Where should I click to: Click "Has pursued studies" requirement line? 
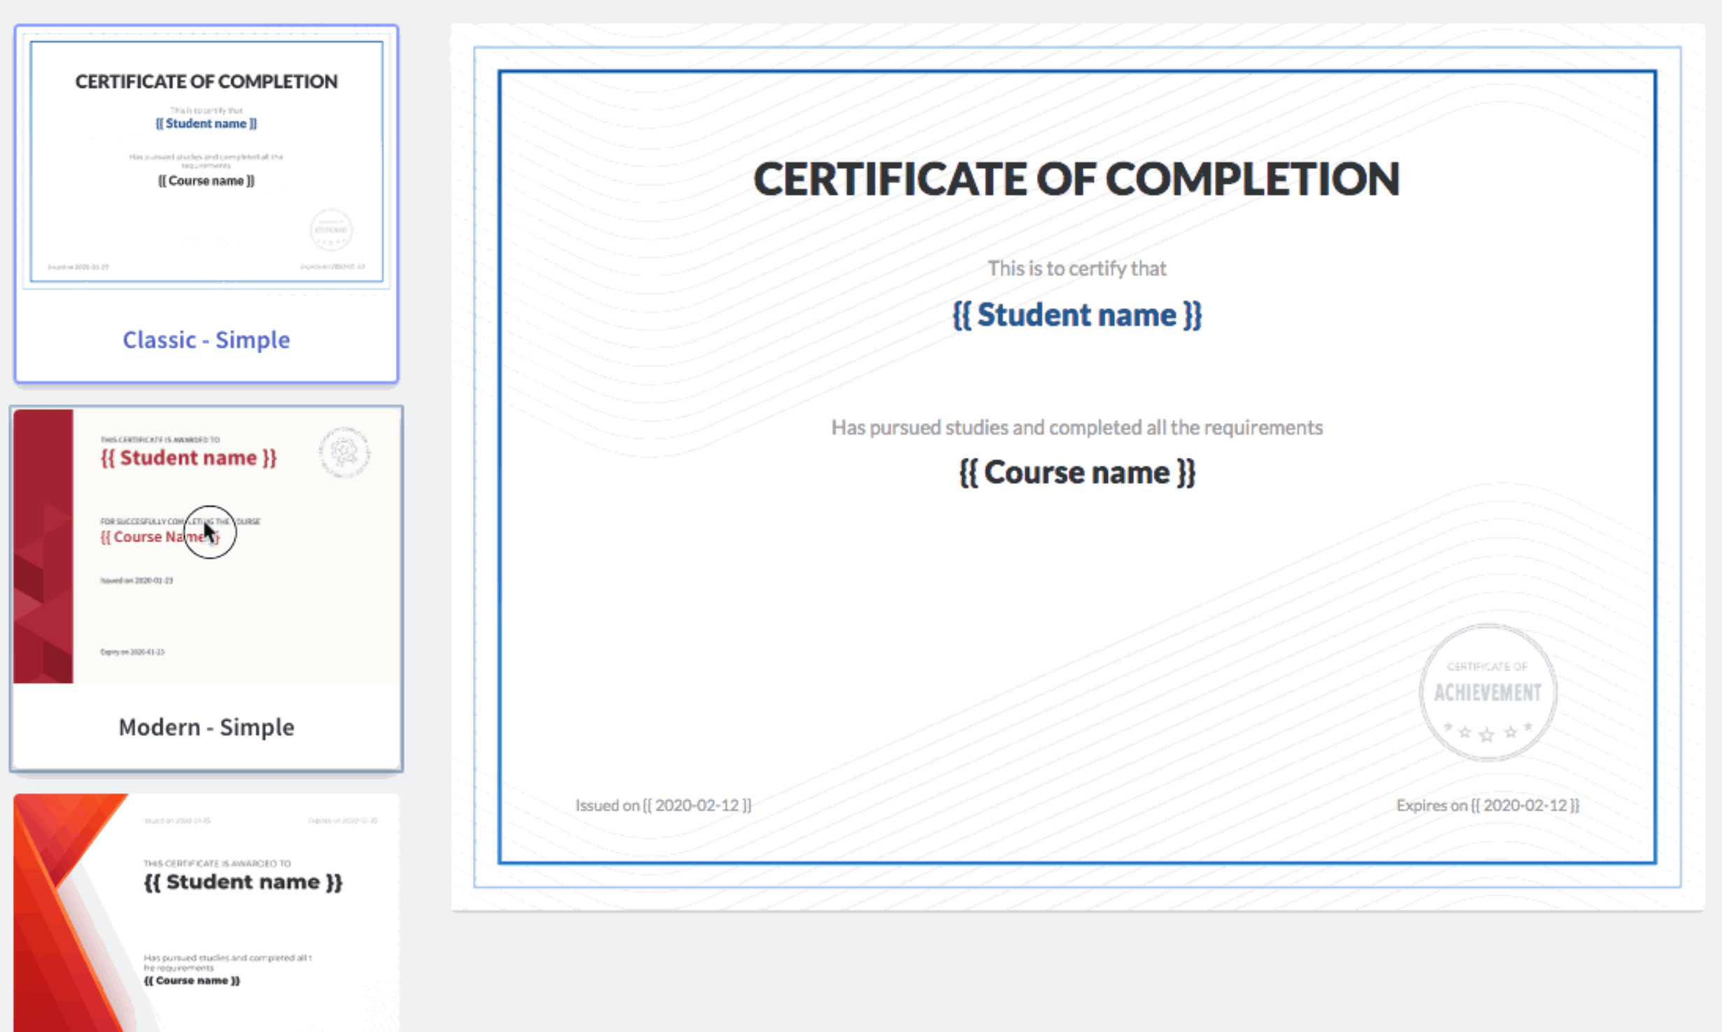(x=1076, y=427)
